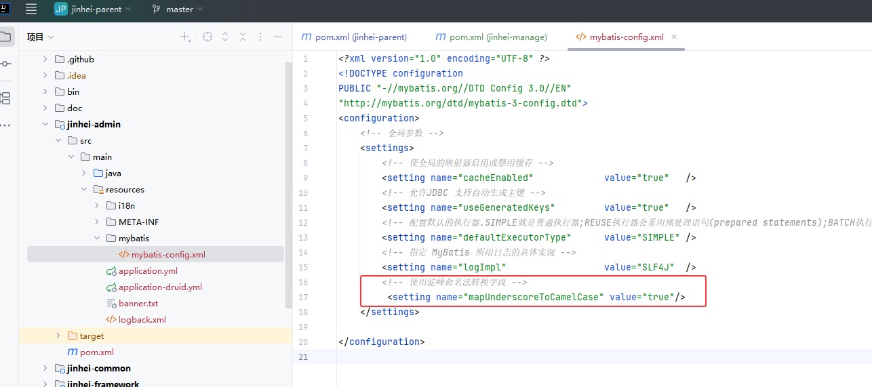Open the hamburger main menu

pos(31,9)
